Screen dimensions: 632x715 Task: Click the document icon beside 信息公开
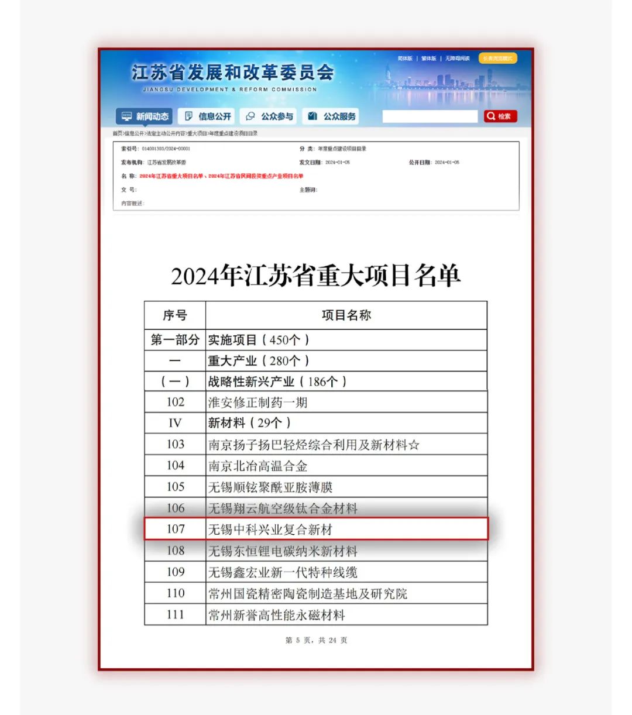point(189,116)
